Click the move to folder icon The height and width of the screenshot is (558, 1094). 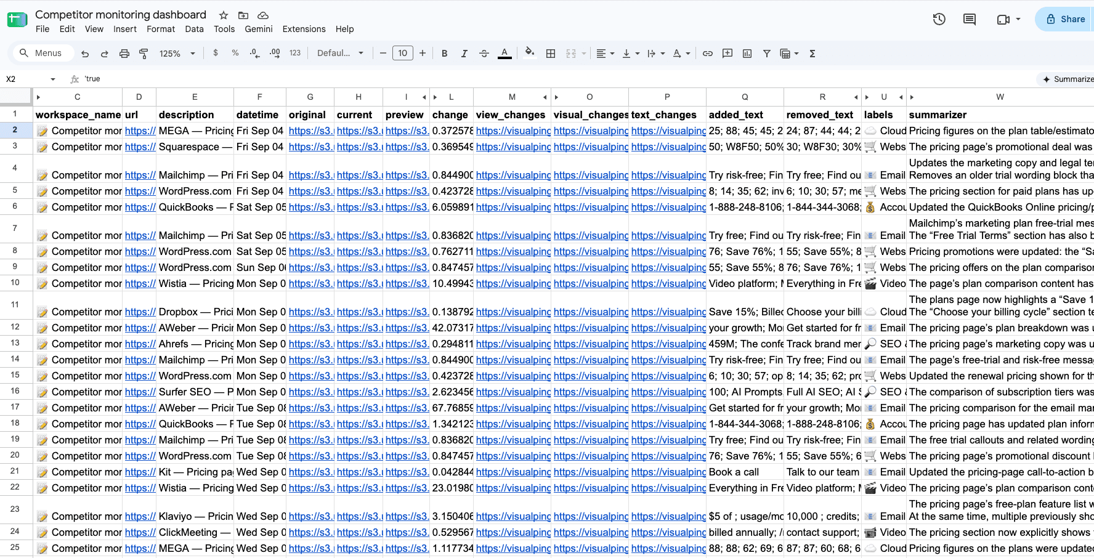(243, 15)
